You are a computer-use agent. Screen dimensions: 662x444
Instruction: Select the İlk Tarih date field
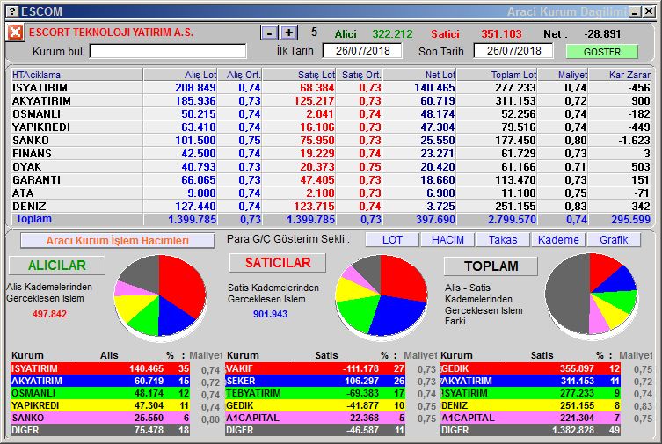click(x=362, y=50)
